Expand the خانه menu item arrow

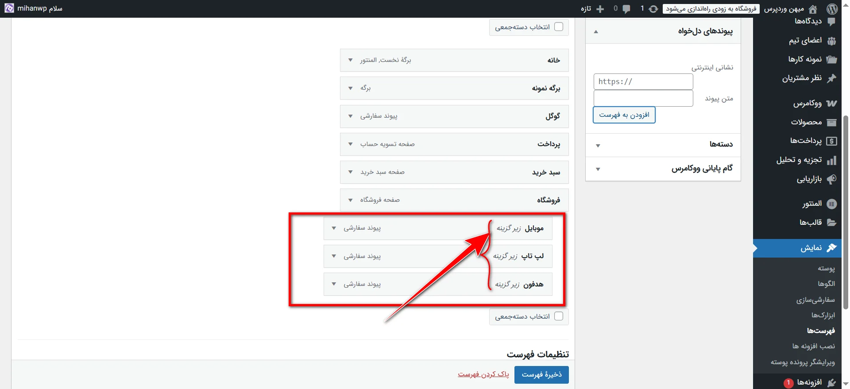pos(350,60)
